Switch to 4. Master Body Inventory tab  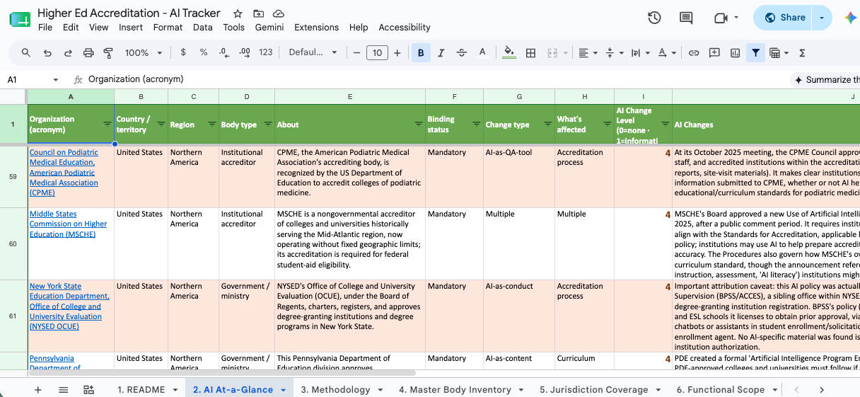[455, 390]
